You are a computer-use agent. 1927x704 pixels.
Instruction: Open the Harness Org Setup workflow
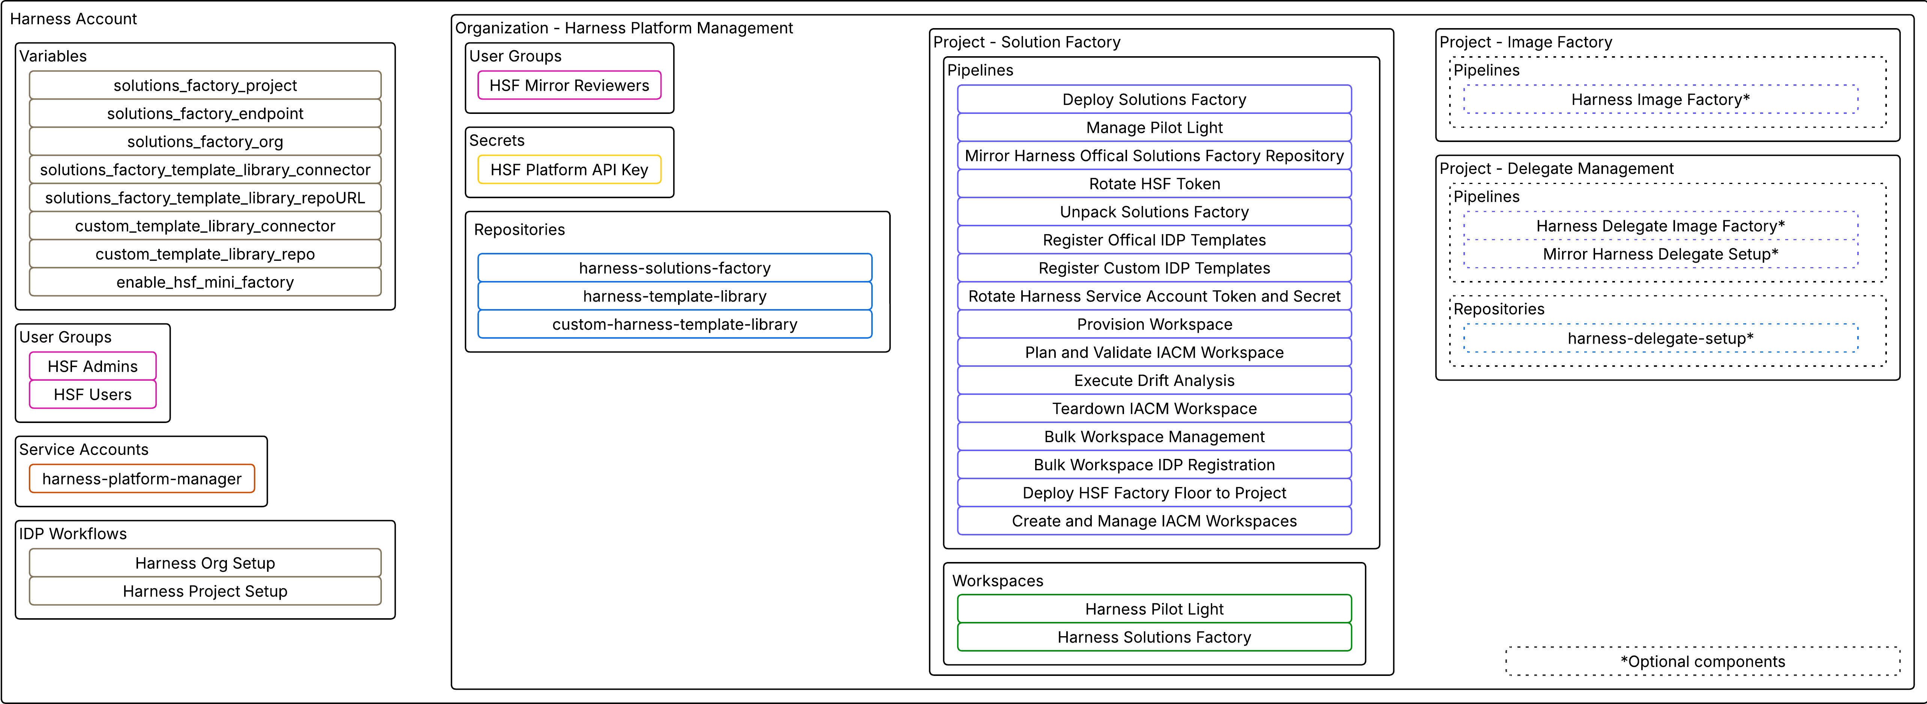pyautogui.click(x=205, y=563)
